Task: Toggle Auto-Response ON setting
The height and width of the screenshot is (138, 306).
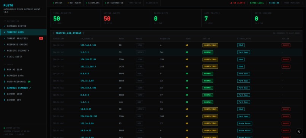Action: [23, 82]
